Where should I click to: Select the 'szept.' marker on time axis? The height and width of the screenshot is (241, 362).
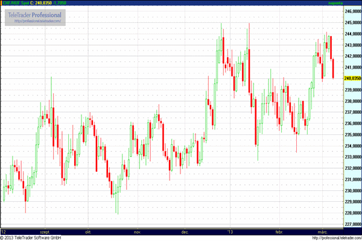[x=44, y=231]
